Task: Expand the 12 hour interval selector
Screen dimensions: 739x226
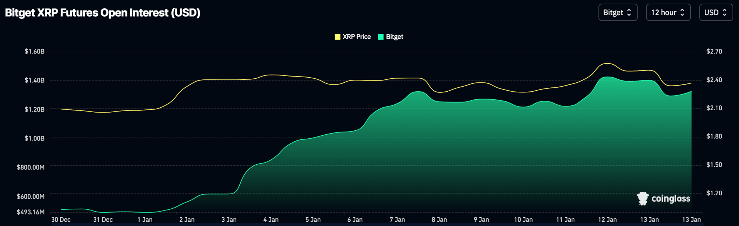Action: coord(668,13)
